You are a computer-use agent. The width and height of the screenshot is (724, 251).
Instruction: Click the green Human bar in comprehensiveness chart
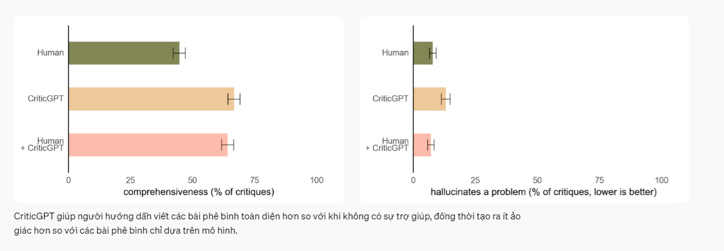(x=123, y=53)
